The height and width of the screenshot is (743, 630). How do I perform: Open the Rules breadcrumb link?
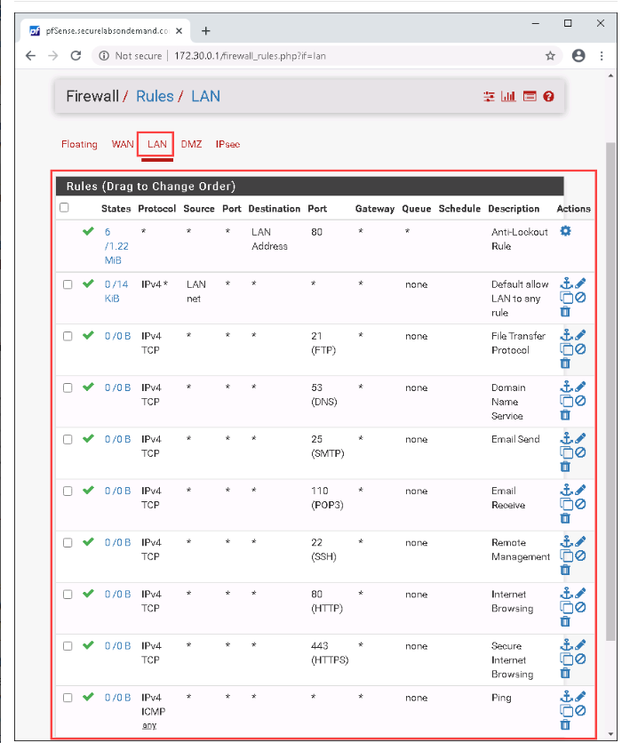click(155, 96)
